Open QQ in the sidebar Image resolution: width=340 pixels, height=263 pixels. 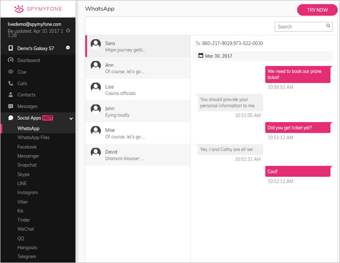21,238
